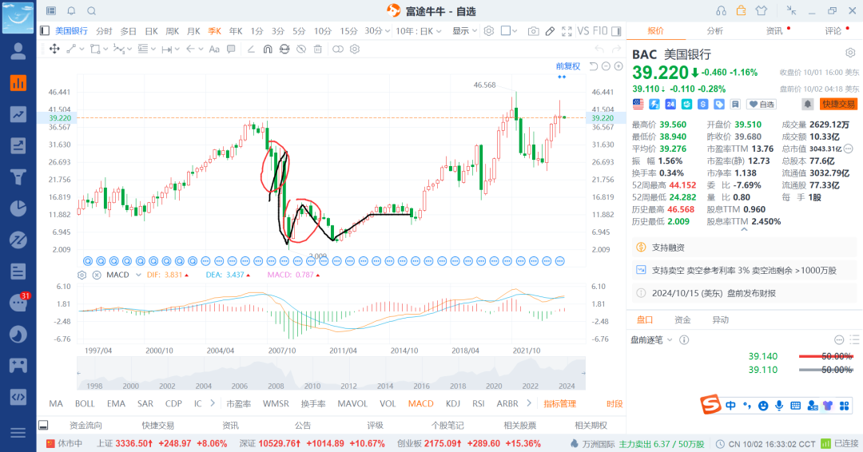The image size is (863, 452).
Task: Open the pie chart portfolio sidebar icon
Action: [x=18, y=208]
